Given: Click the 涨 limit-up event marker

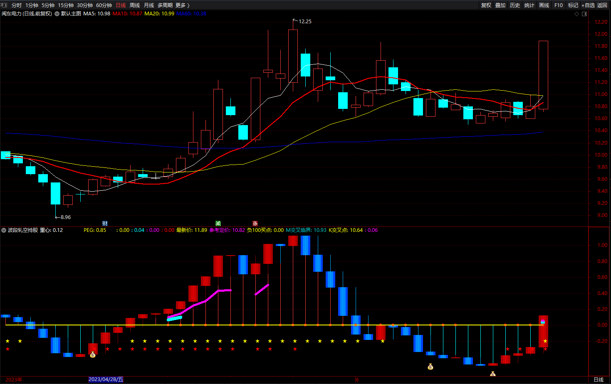Looking at the screenshot, I should (255, 224).
